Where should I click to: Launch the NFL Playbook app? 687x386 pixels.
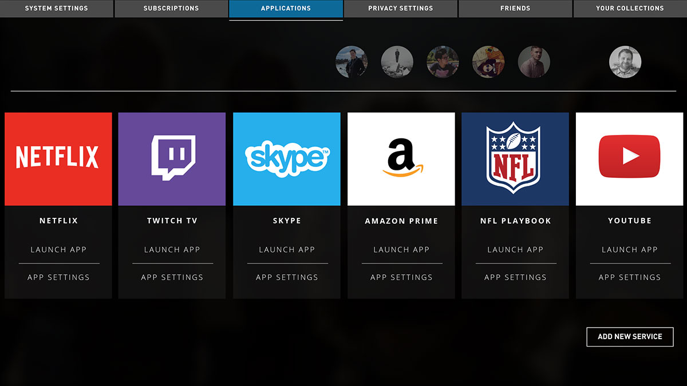[x=515, y=250]
